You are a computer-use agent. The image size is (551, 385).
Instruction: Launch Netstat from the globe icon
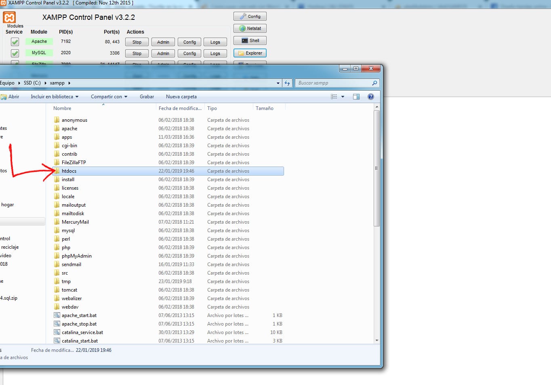[250, 28]
